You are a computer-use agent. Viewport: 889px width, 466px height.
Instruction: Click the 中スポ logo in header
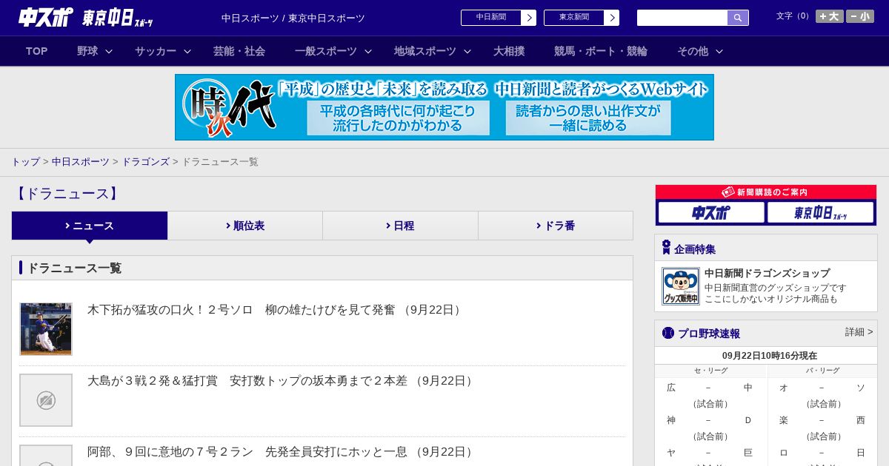pos(46,17)
